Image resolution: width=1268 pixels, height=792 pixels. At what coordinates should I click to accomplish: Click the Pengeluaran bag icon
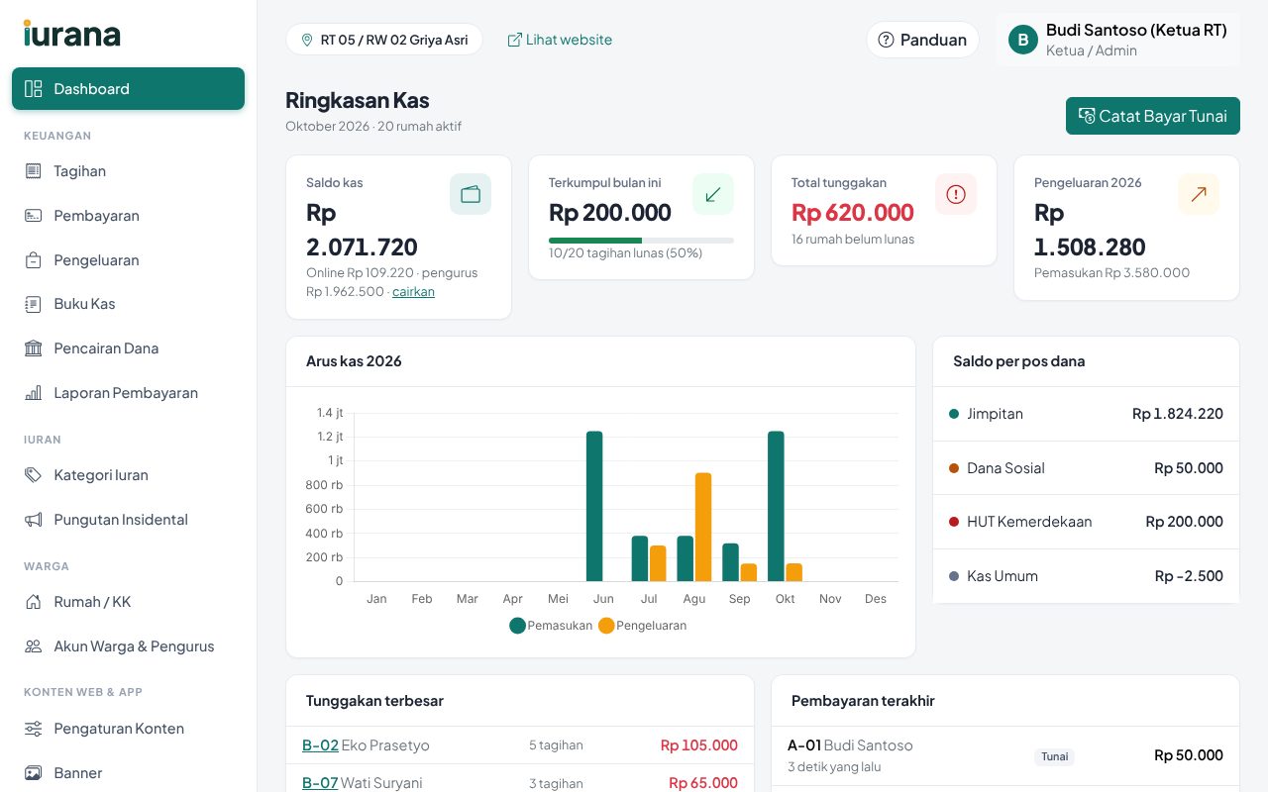34,260
